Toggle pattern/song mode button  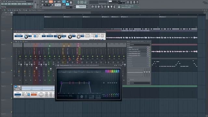(42, 5)
